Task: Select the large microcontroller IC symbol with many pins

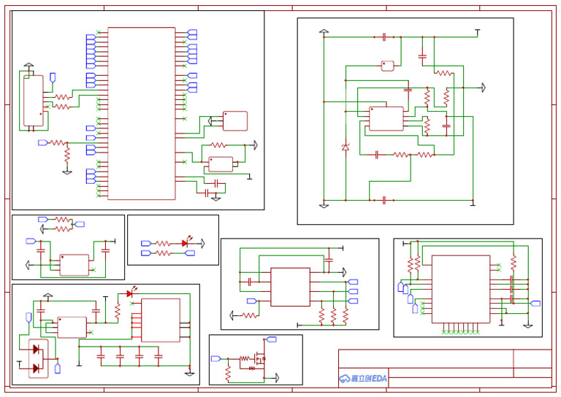Action: point(142,113)
